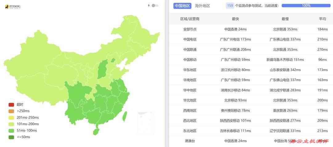The height and width of the screenshot is (147, 333).
Task: Click the ITDOG logo
Action: 13,7
